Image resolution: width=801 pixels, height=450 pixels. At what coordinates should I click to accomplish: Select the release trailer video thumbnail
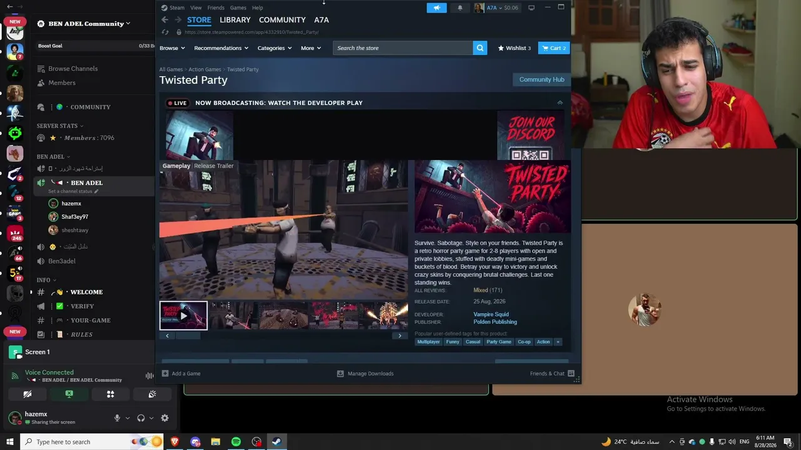(183, 316)
